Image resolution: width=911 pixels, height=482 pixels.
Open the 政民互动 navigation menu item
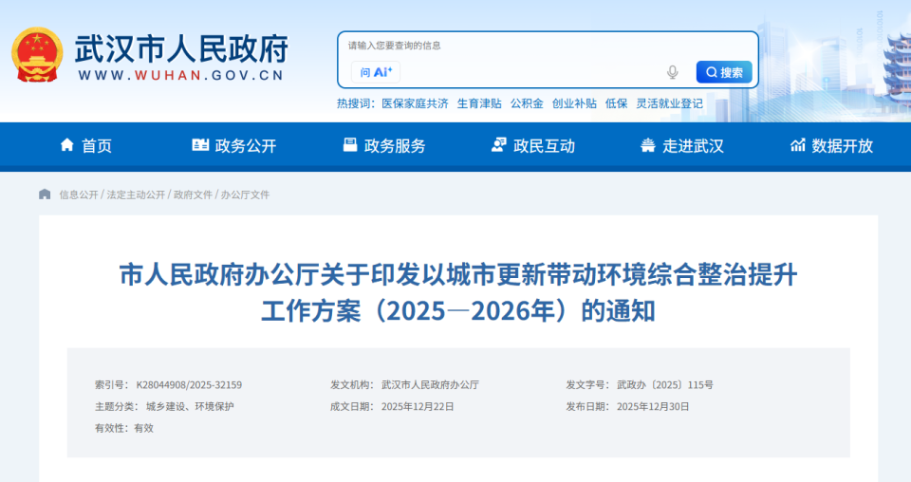pyautogui.click(x=545, y=146)
